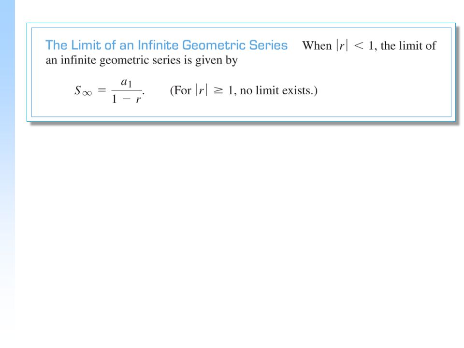
Task: Click the phrase "the limit of"
Action: pyautogui.click(x=408, y=46)
